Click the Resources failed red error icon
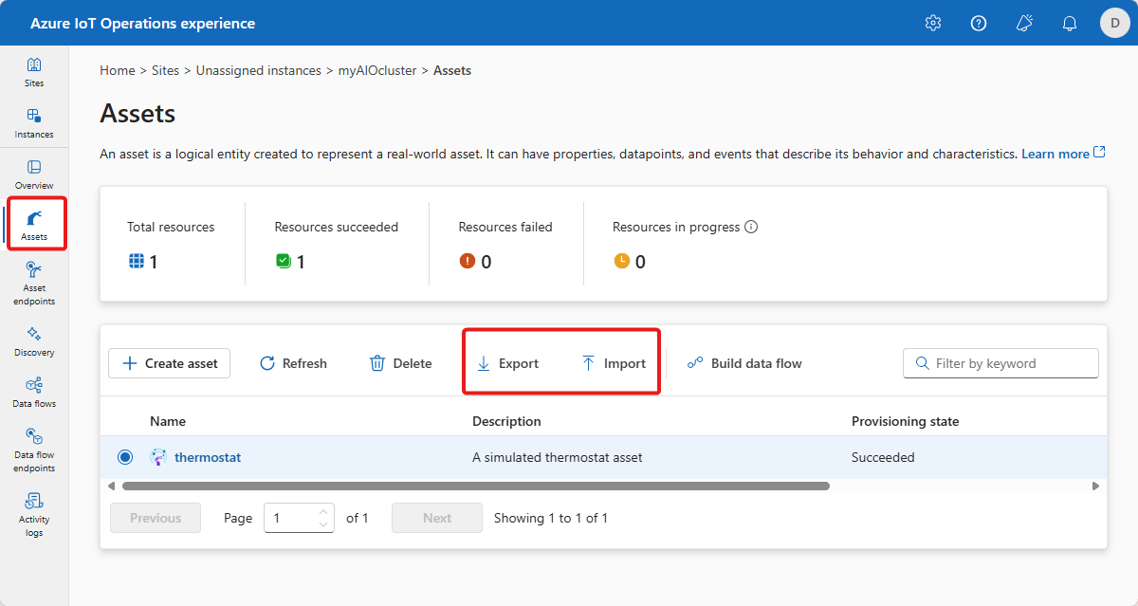Viewport: 1138px width, 606px height. [x=467, y=261]
